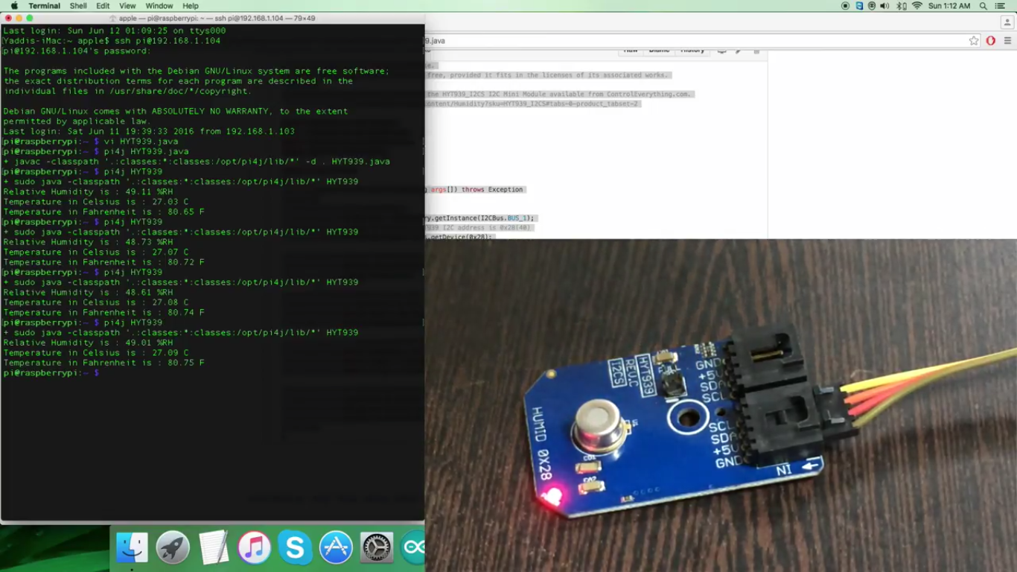Open Launchpad from the Dock
Image resolution: width=1017 pixels, height=572 pixels.
point(173,548)
